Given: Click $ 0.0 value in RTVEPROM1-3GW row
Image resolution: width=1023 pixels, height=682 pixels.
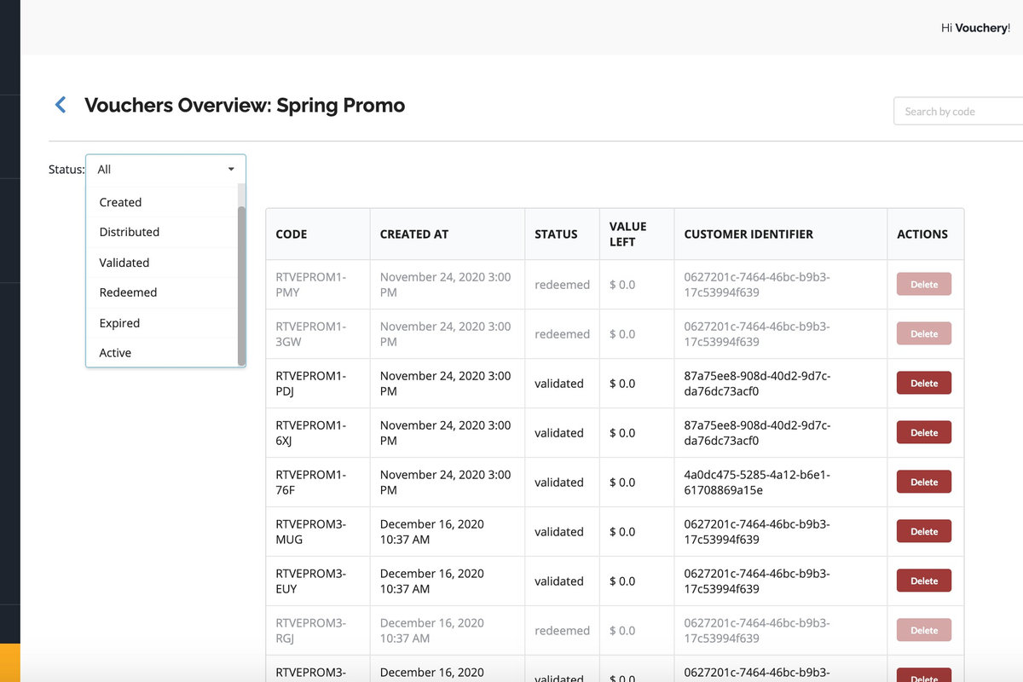Looking at the screenshot, I should [x=622, y=334].
